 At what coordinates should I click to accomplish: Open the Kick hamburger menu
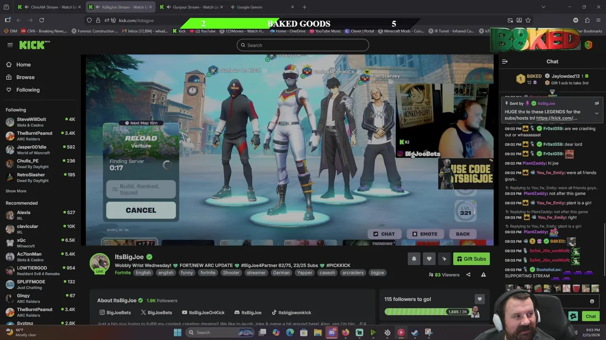(10, 45)
